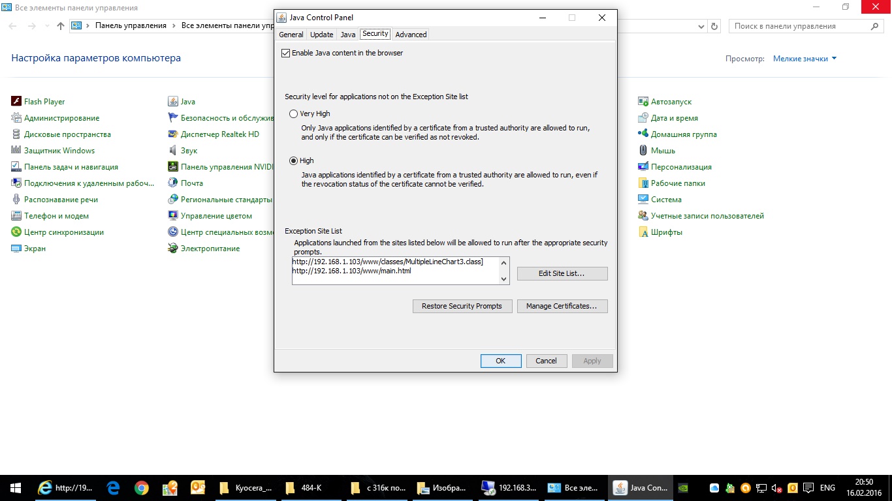Open the Учетные записи пользователей link
Viewport: 892px width, 501px height.
pyautogui.click(x=707, y=215)
